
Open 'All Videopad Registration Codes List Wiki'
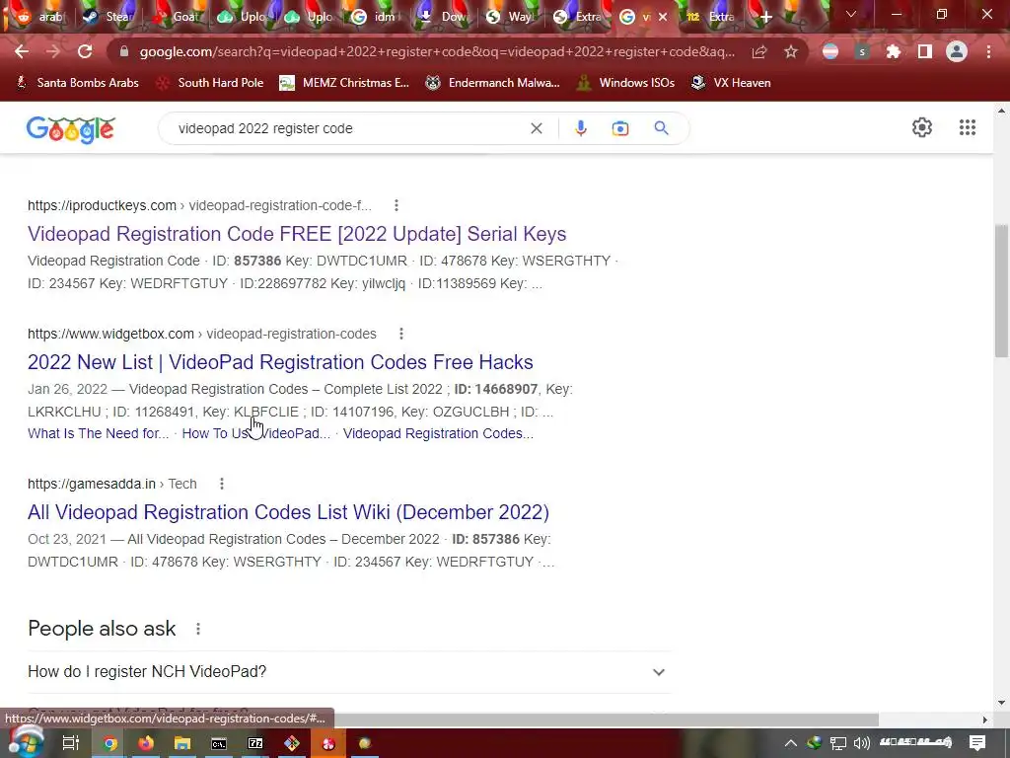point(289,512)
